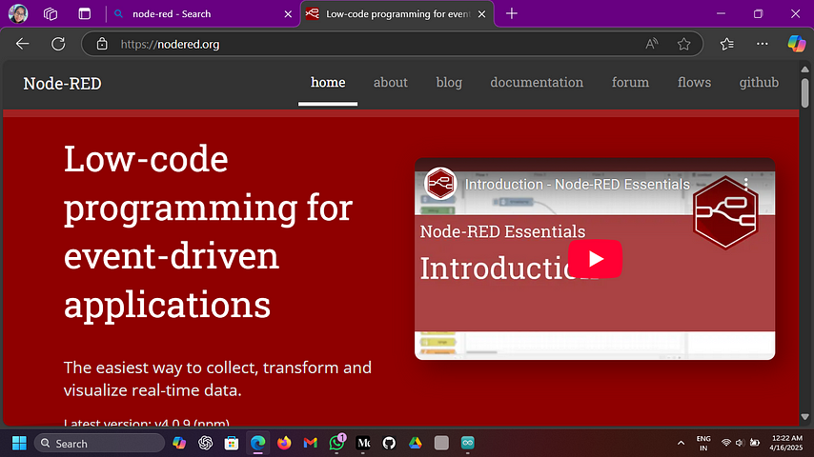The width and height of the screenshot is (814, 457).
Task: Launch Copilot from the taskbar
Action: tap(179, 443)
